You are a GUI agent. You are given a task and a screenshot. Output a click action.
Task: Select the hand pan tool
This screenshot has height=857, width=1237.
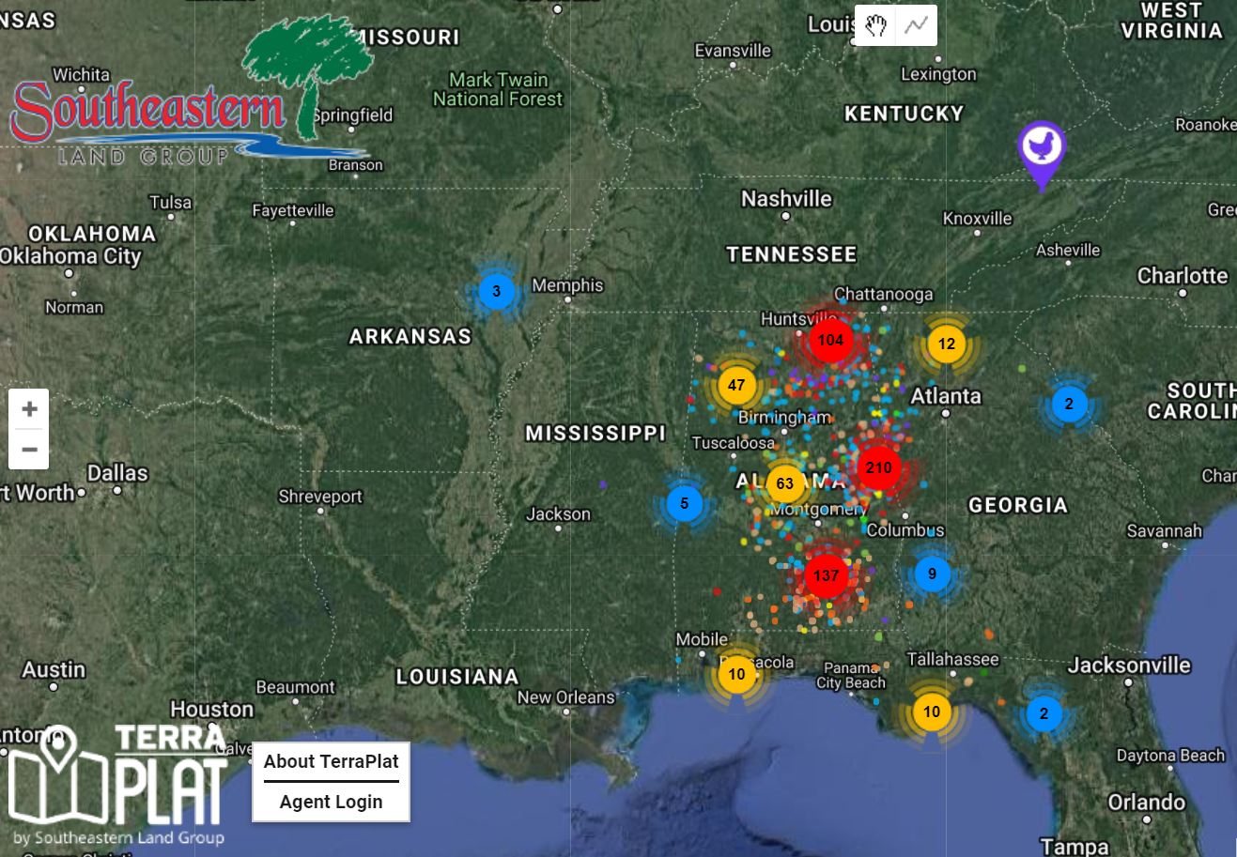click(x=875, y=25)
